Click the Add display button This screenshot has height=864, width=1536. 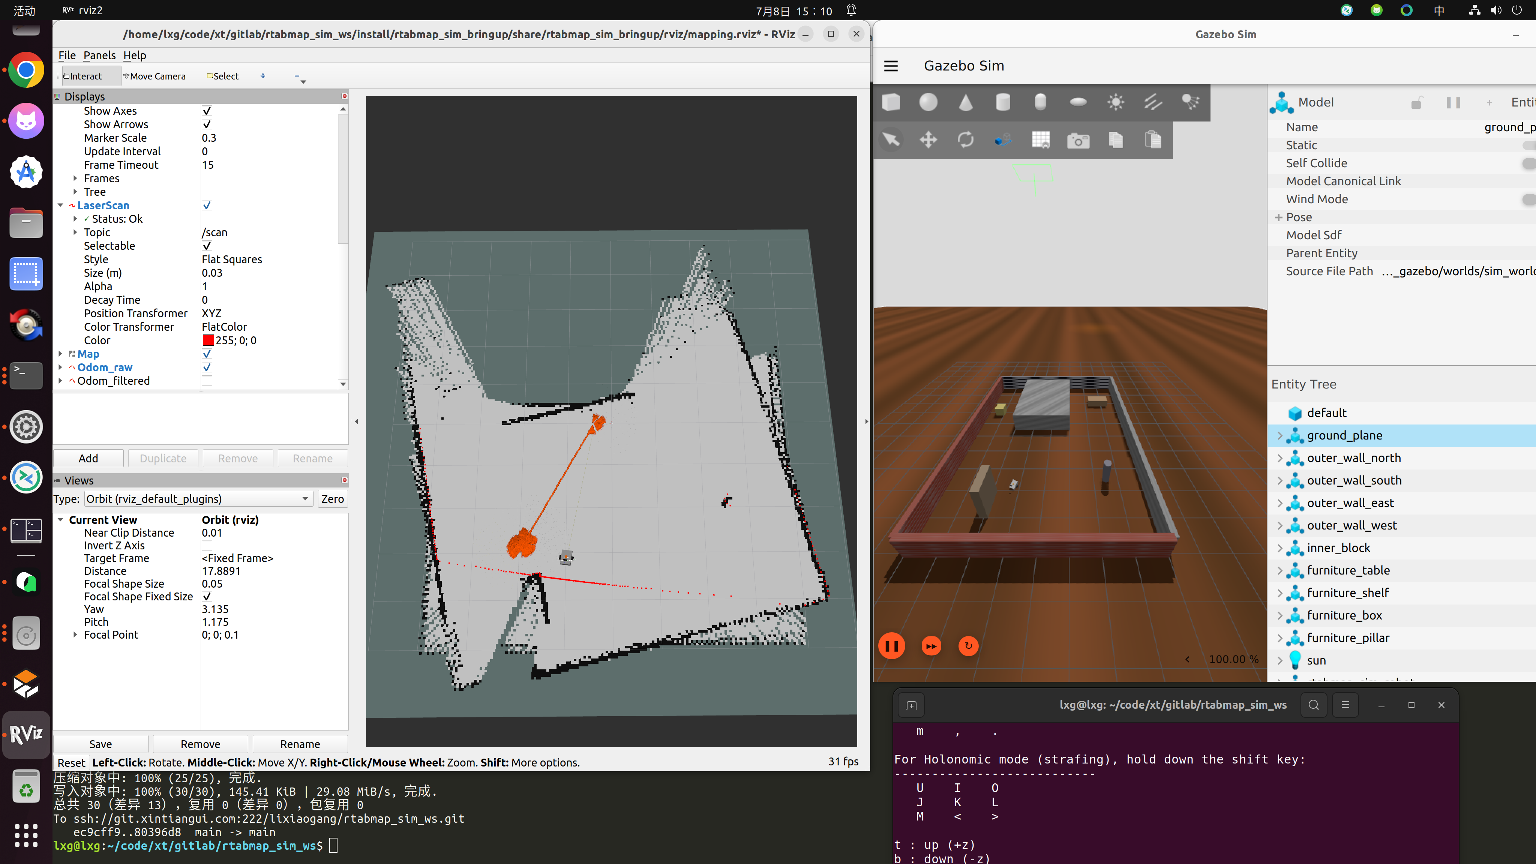click(88, 459)
